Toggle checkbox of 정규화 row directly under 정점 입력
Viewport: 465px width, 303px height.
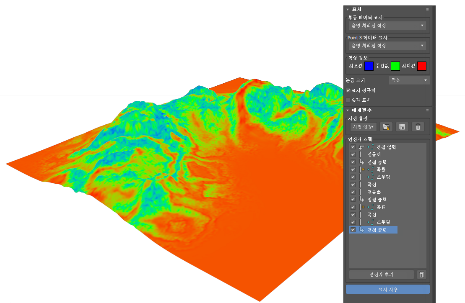(353, 154)
